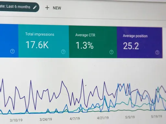Screen dimensions: 166x124
Task: Add a NEW filter
Action: click(53, 8)
